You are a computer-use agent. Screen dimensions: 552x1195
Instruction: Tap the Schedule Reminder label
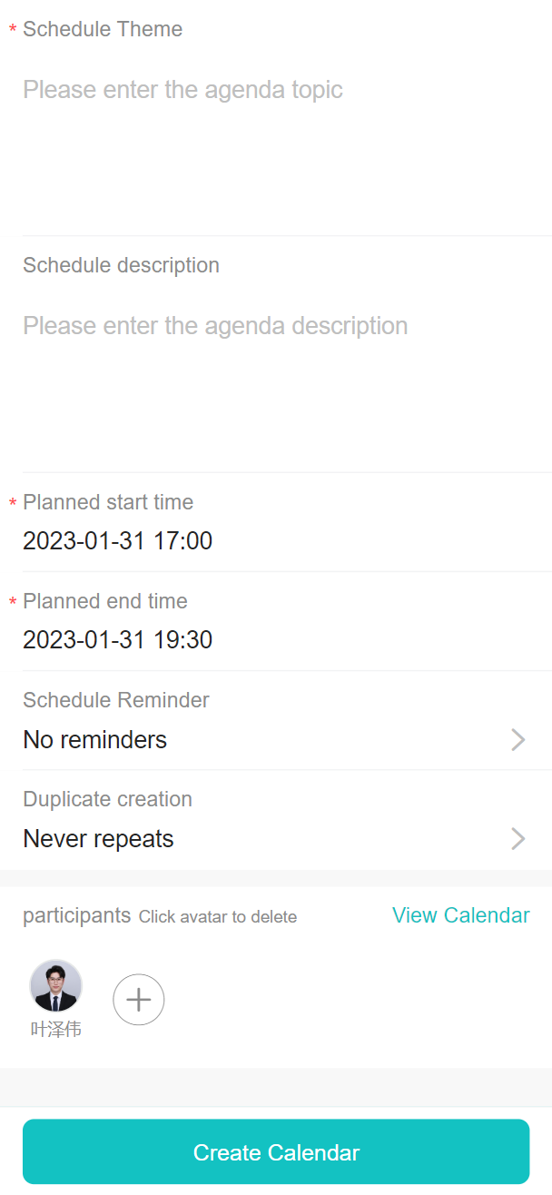tap(116, 700)
